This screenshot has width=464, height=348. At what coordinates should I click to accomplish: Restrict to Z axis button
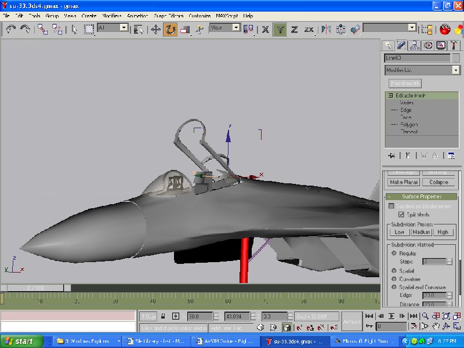(x=294, y=29)
